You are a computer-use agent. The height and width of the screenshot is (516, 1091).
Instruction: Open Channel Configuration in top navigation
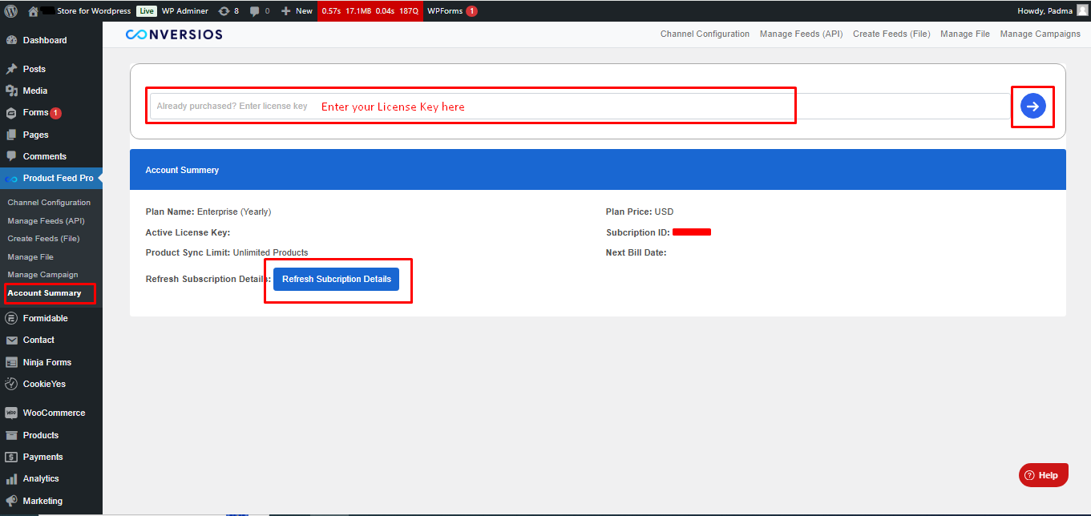coord(705,34)
